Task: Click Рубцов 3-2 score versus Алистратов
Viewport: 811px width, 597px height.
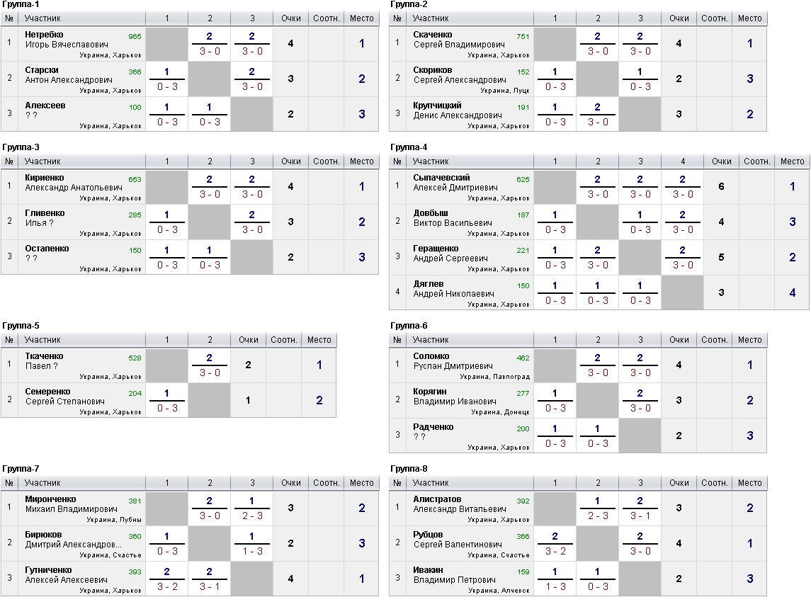Action: (x=555, y=552)
